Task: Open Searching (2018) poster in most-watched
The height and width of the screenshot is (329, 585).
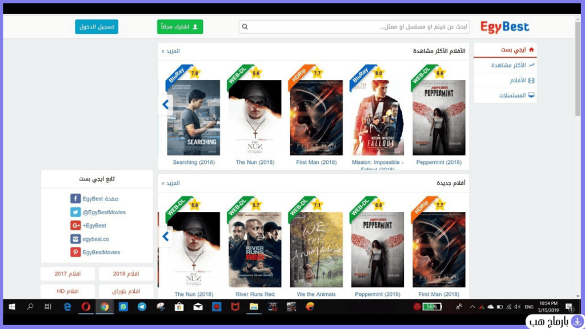Action: click(x=194, y=118)
